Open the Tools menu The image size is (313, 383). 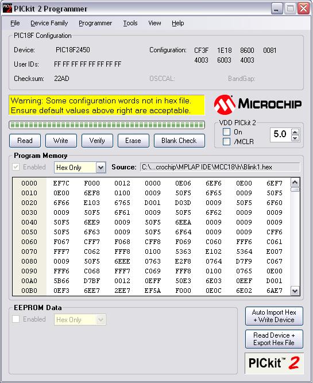(x=130, y=23)
